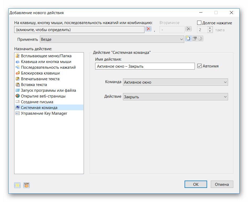Select the Всплывающее меню/Папка icon
The height and width of the screenshot is (202, 248).
pyautogui.click(x=18, y=56)
